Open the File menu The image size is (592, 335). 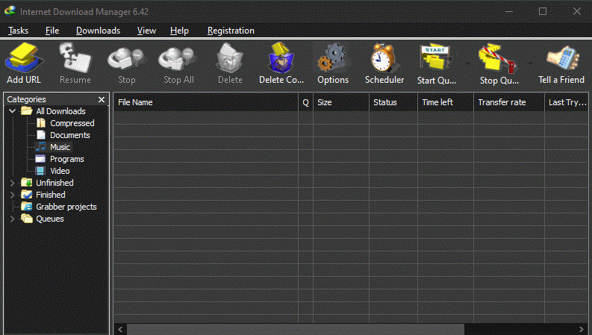click(x=52, y=31)
